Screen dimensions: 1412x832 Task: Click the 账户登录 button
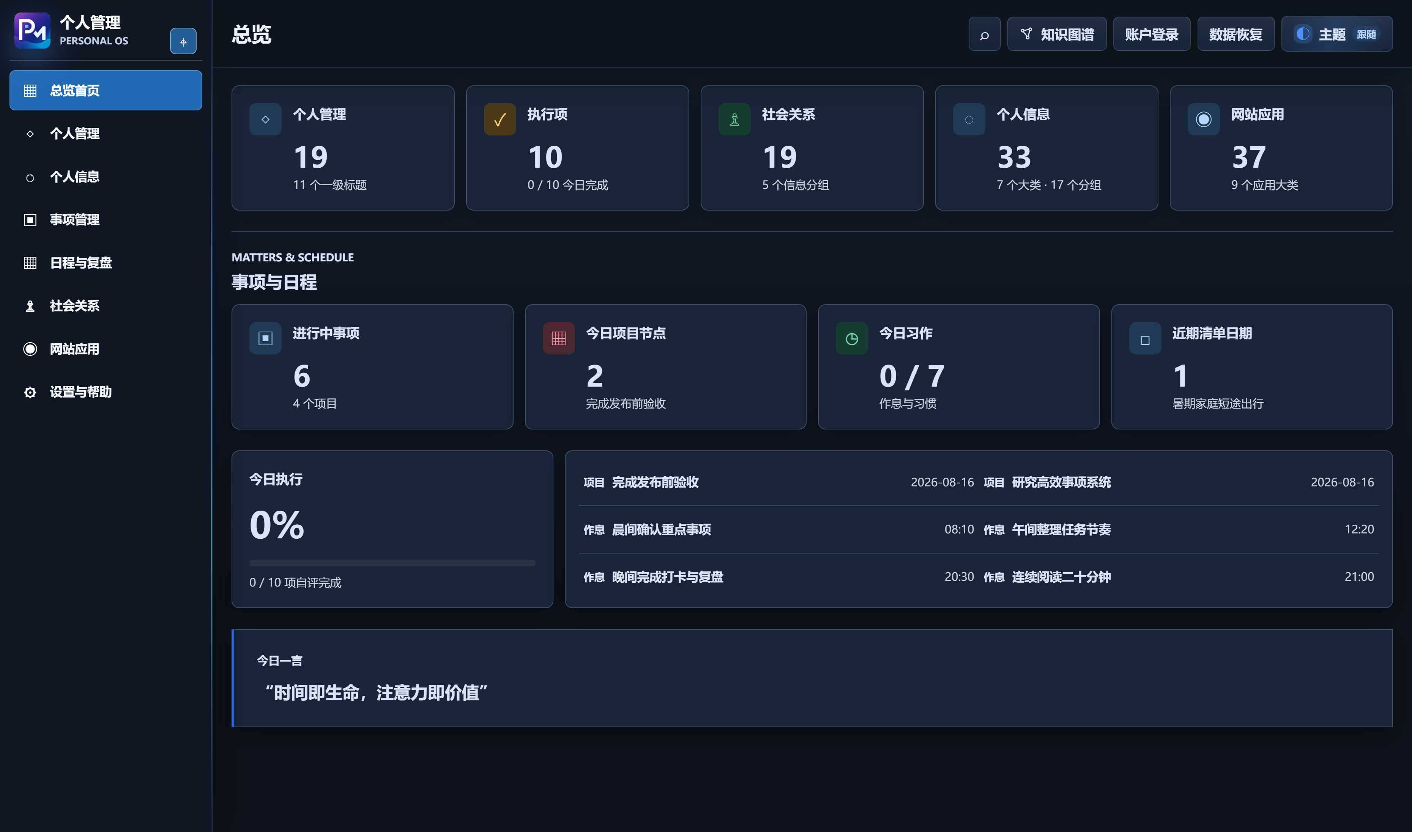point(1152,34)
